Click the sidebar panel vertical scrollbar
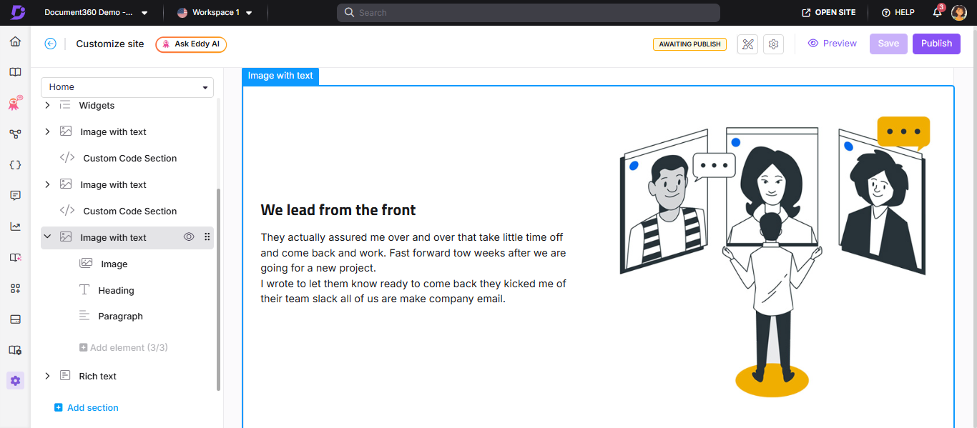The height and width of the screenshot is (428, 977). (218, 289)
